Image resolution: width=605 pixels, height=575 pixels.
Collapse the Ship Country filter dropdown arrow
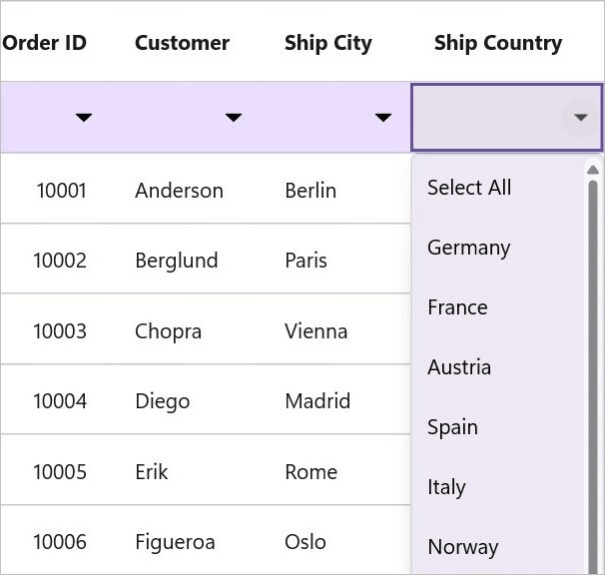581,117
